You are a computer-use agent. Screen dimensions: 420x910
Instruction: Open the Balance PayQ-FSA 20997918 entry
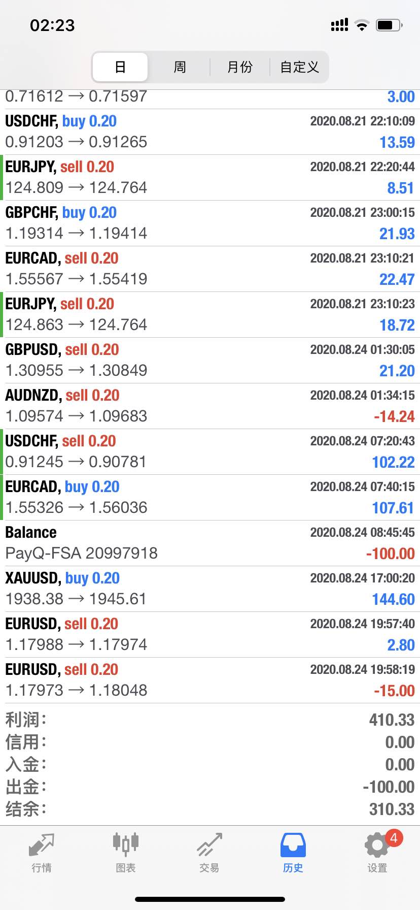pyautogui.click(x=210, y=543)
